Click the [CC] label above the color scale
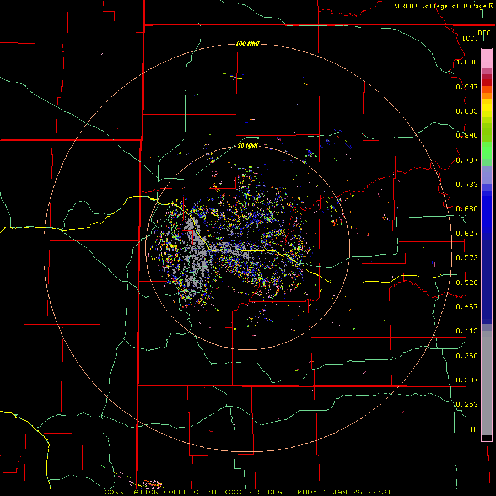The height and width of the screenshot is (496, 496). point(470,38)
